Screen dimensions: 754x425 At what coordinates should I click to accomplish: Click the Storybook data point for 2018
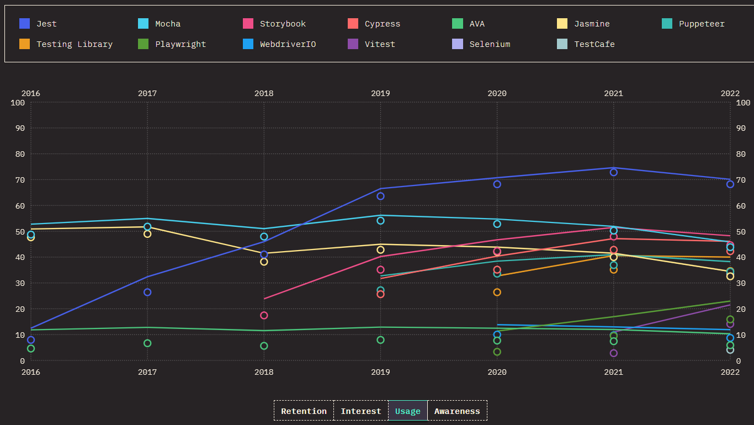(x=264, y=315)
